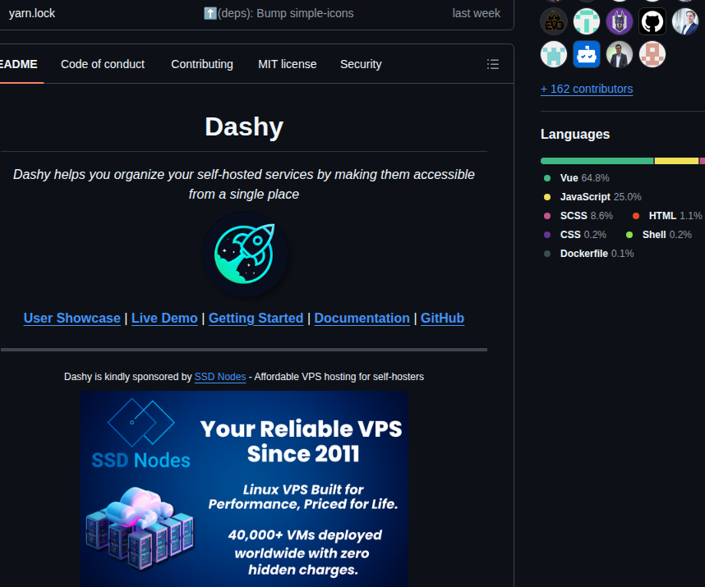Select the Security tab
Image resolution: width=705 pixels, height=587 pixels.
(x=361, y=64)
